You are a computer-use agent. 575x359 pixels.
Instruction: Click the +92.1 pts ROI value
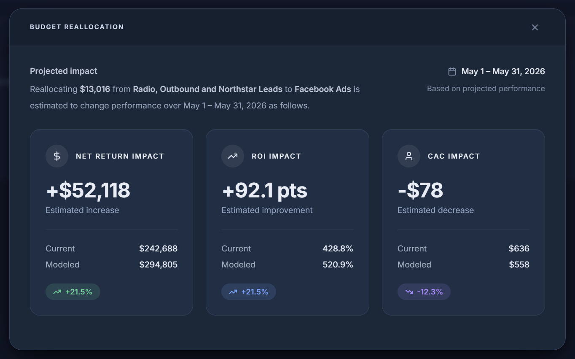coord(264,190)
